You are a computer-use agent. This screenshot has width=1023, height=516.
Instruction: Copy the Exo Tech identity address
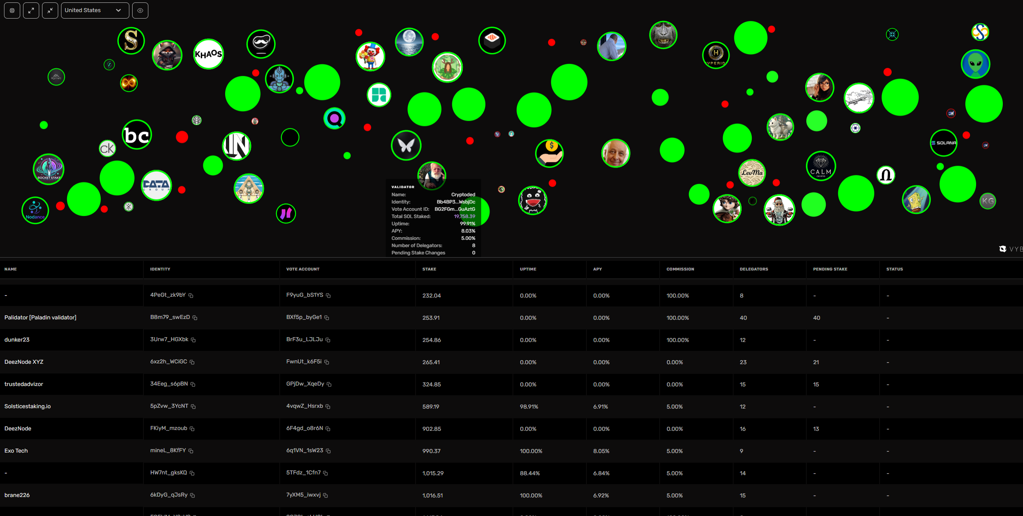point(191,451)
